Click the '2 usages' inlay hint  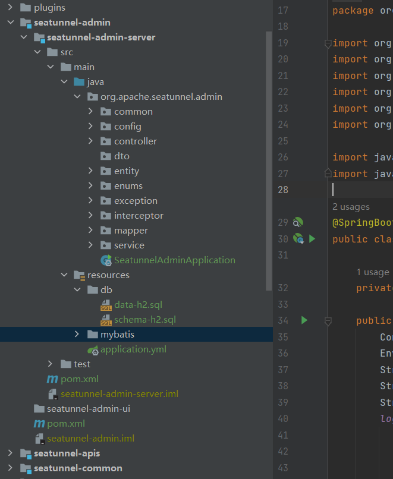351,207
